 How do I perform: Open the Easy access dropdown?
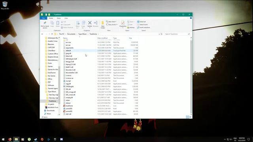click(112, 24)
